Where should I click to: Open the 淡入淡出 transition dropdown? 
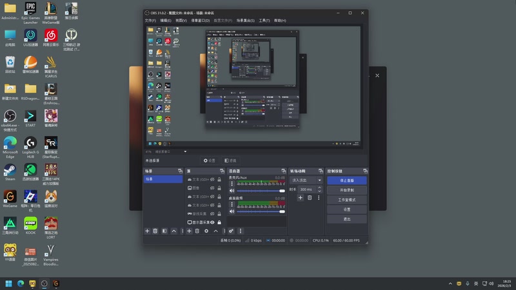(306, 180)
